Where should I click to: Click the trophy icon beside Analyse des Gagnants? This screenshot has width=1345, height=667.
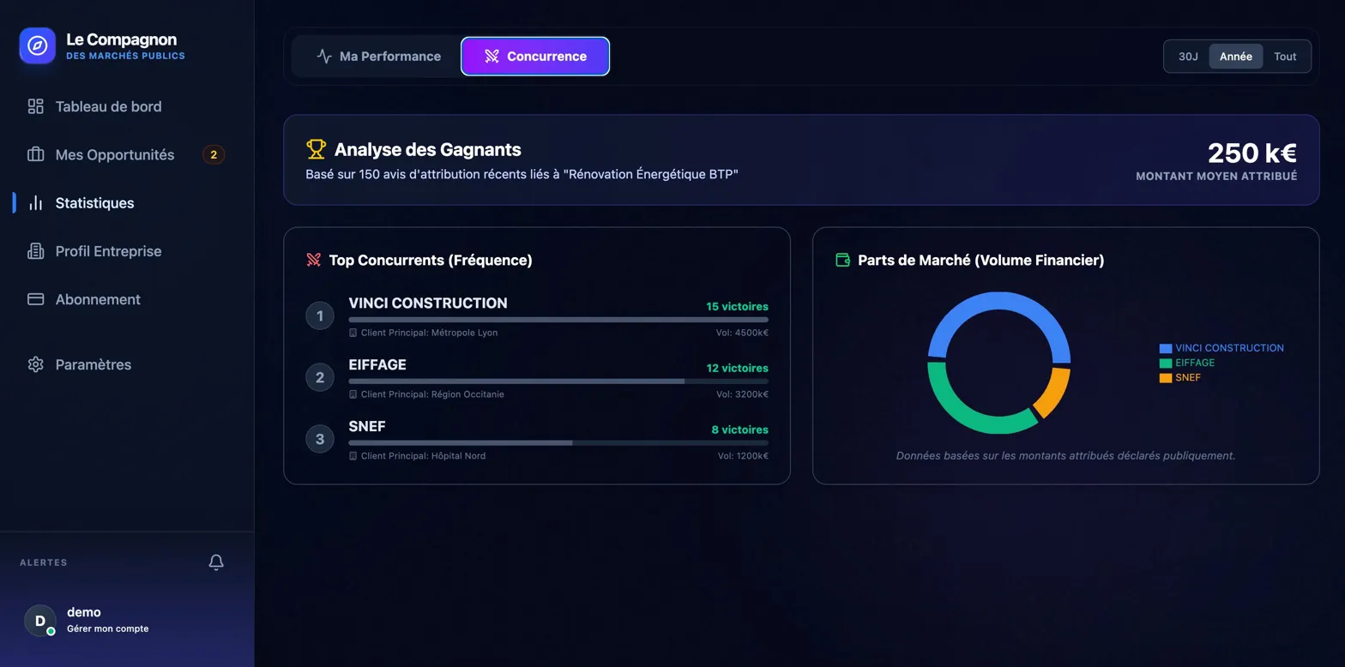317,149
